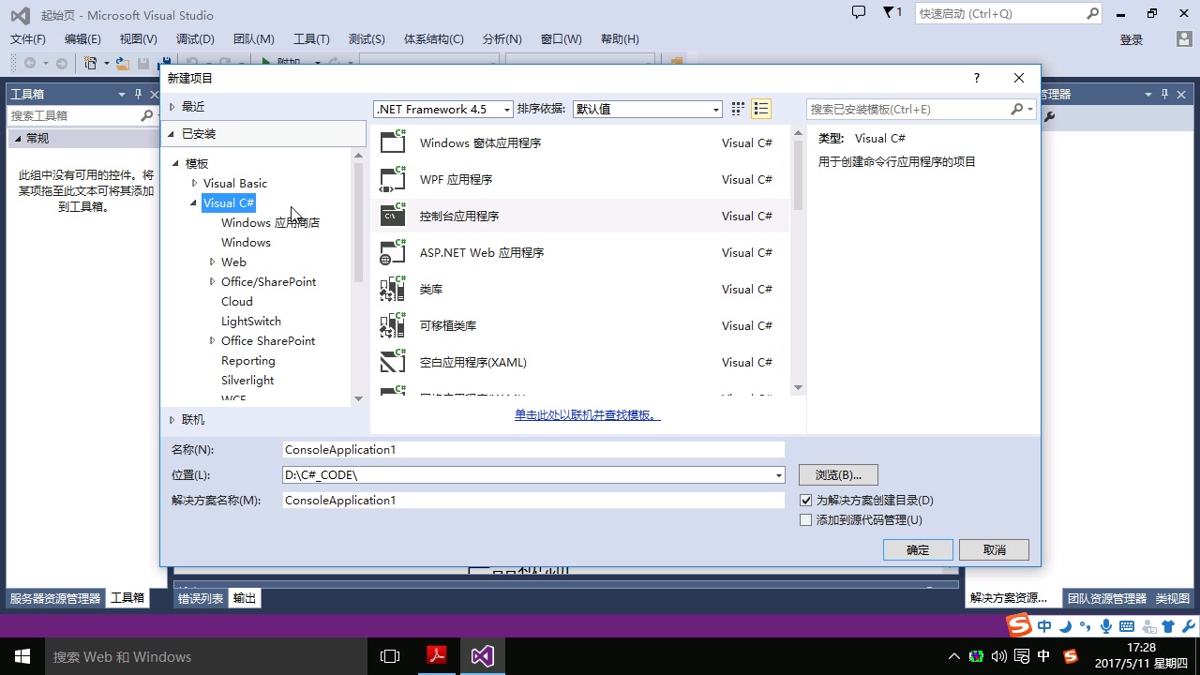Click the system volume tray icon

(999, 656)
